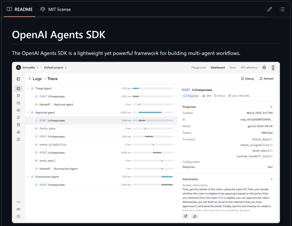292x226 pixels.
Task: Select the send_email function row
Action: point(101,161)
